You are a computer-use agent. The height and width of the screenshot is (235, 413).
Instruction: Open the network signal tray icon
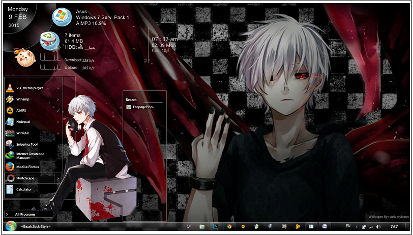371,226
